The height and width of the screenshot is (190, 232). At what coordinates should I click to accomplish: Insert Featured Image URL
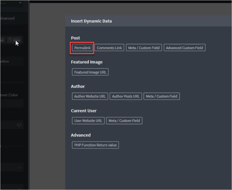pyautogui.click(x=90, y=72)
